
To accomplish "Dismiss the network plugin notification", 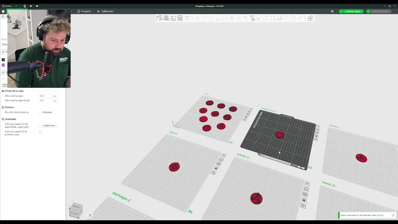I will coord(393,215).
